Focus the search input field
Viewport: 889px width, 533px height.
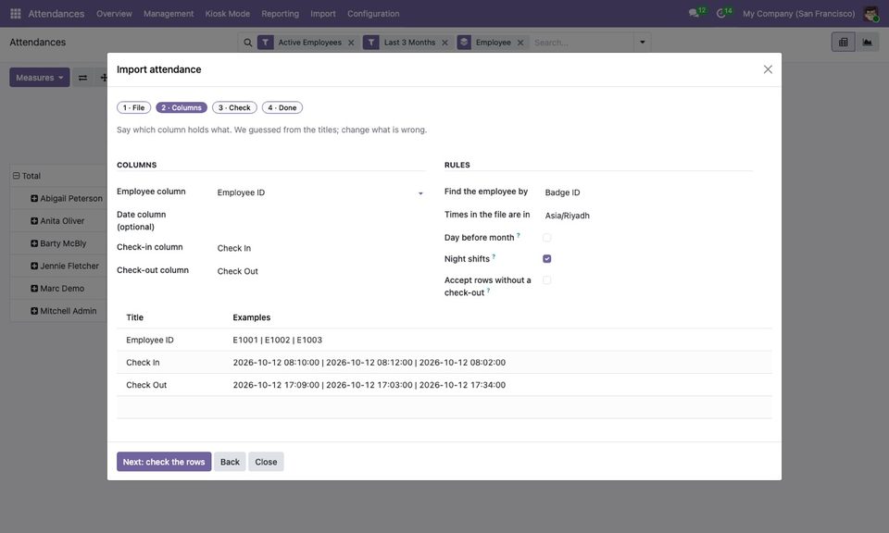582,43
